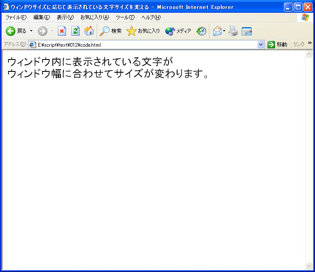Click the page icon in the address bar

coord(32,45)
